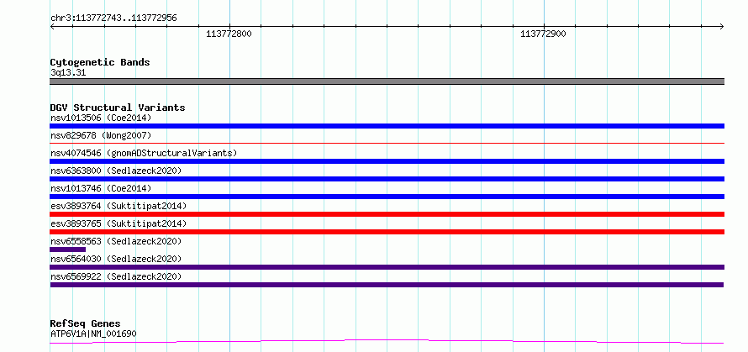Select variant label nsv6569922 (Sedlazeck2020)

point(116,276)
